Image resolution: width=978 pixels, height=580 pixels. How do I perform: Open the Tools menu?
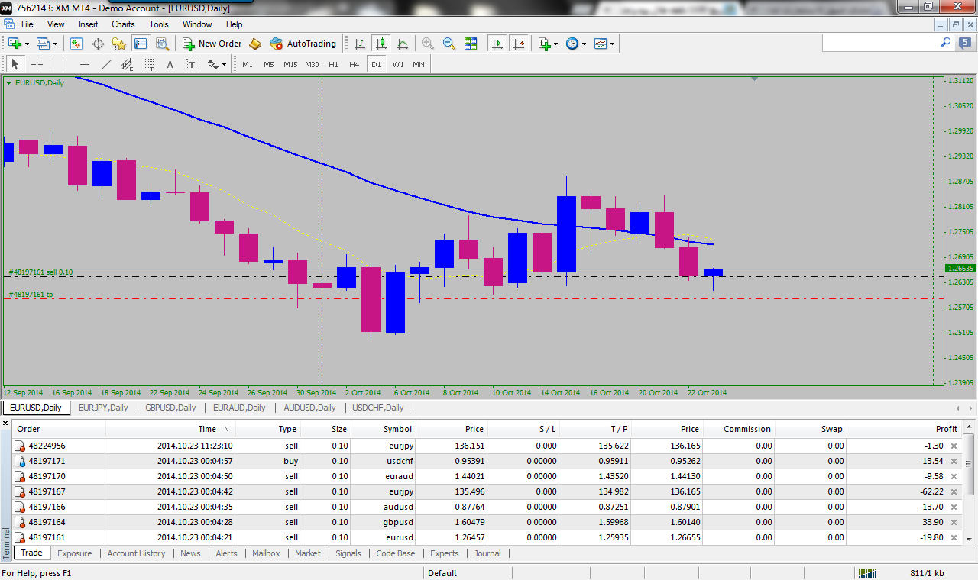coord(159,24)
